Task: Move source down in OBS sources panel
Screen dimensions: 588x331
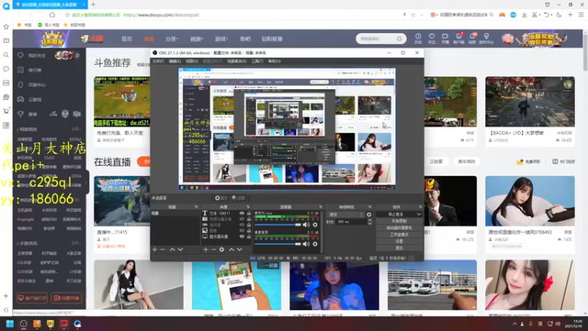Action: [240, 249]
